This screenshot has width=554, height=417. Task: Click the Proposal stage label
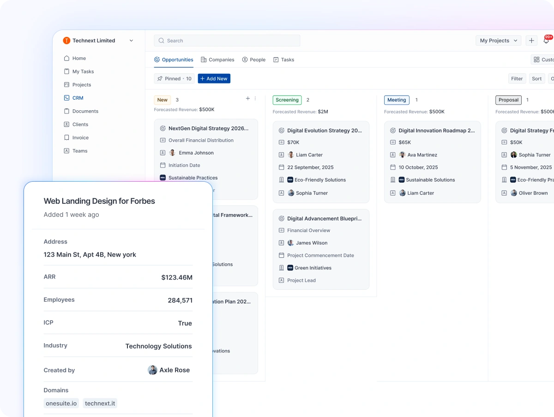[508, 100]
